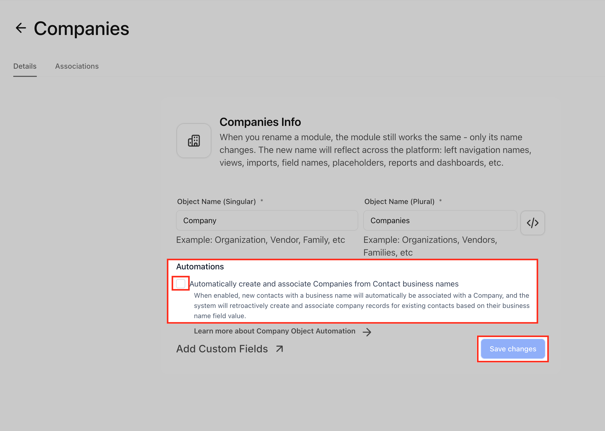Click the back arrow beside Companies title
The height and width of the screenshot is (431, 605).
click(21, 28)
